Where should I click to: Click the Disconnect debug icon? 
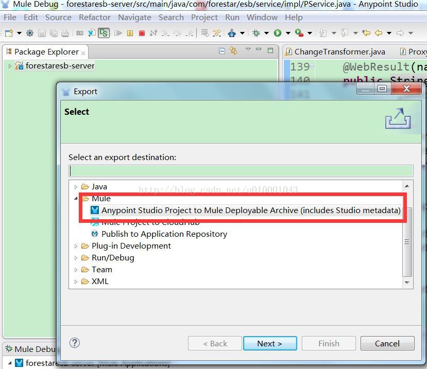(153, 33)
